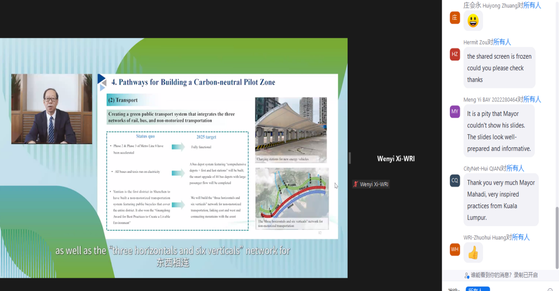Click the dark CQ avatar of CityNet-Hui QIAN
The image size is (559, 291).
[x=455, y=180]
